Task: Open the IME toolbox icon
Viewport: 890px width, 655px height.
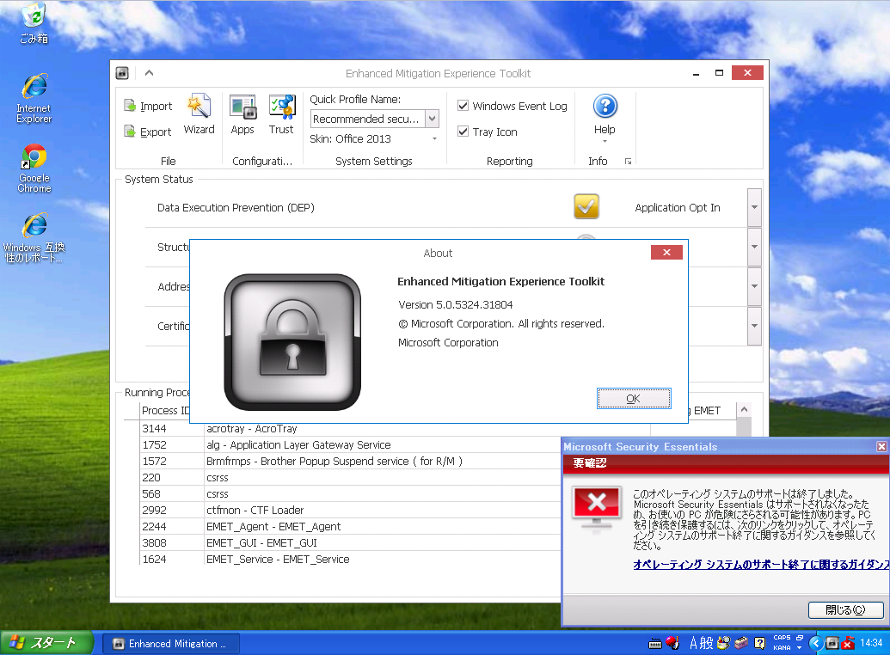Action: [741, 643]
